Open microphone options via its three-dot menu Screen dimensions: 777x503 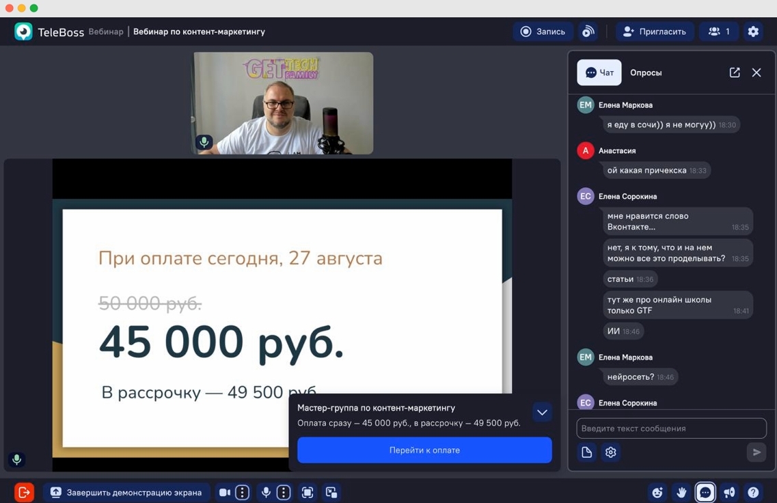tap(283, 491)
